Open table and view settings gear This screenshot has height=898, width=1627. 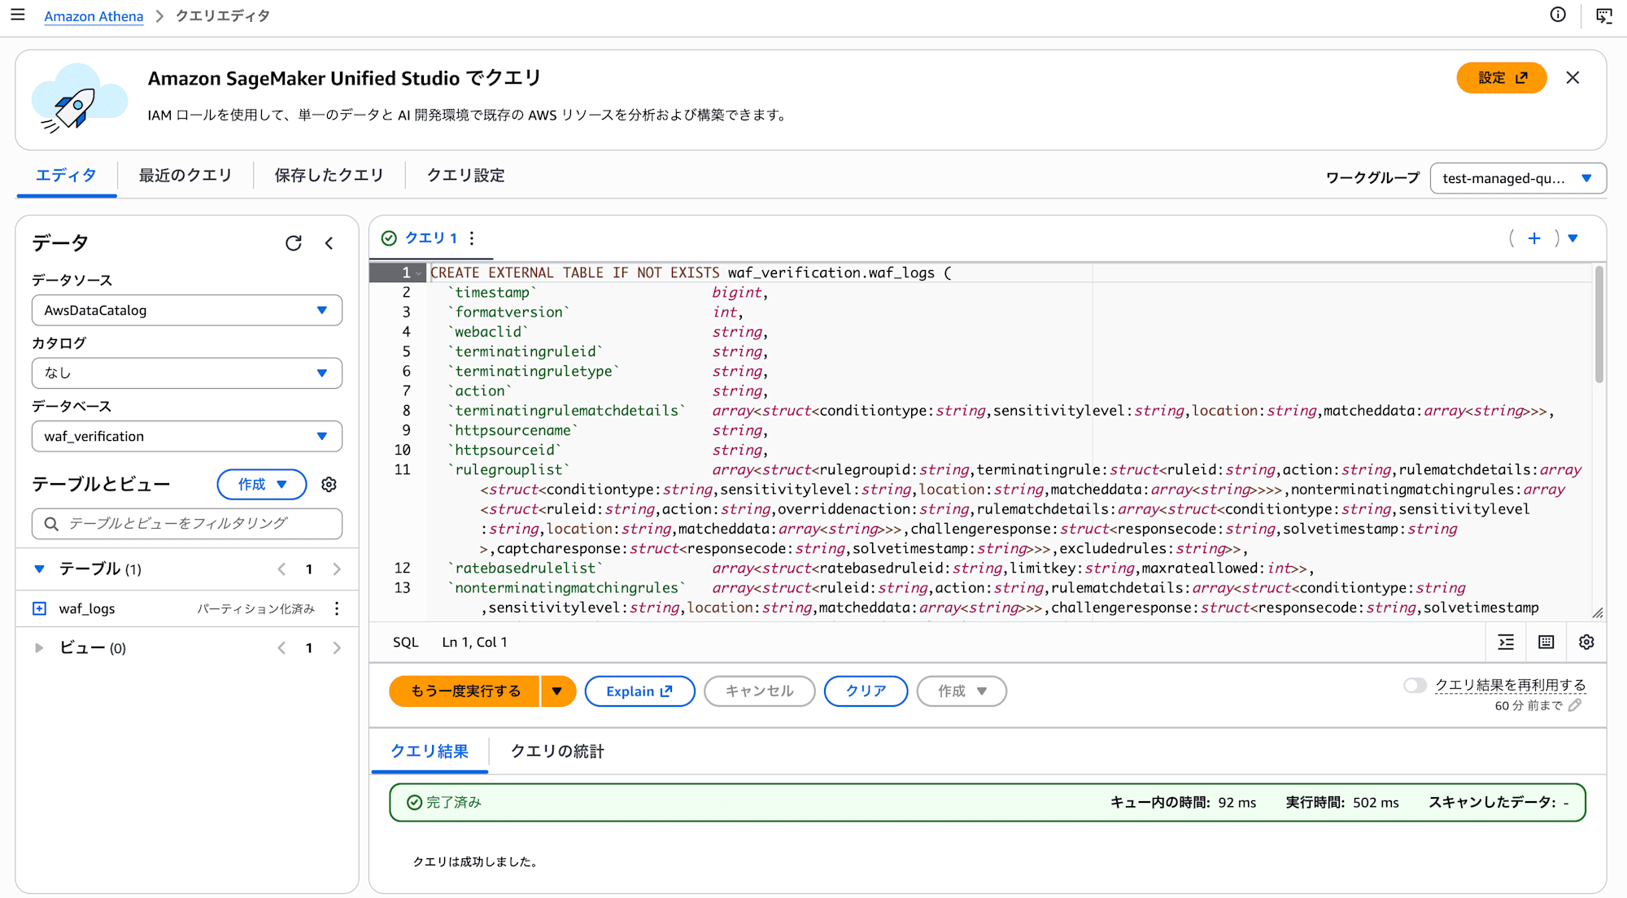tap(329, 484)
